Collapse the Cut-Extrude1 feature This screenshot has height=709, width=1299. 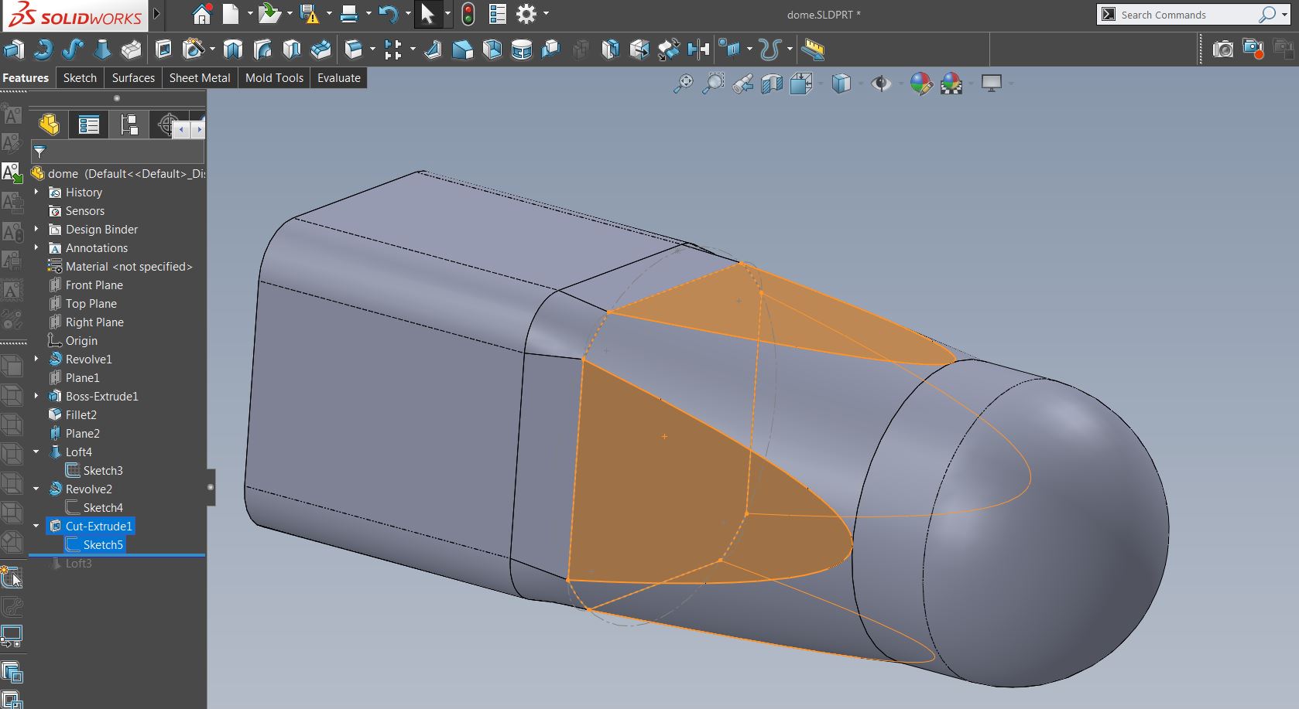(36, 526)
